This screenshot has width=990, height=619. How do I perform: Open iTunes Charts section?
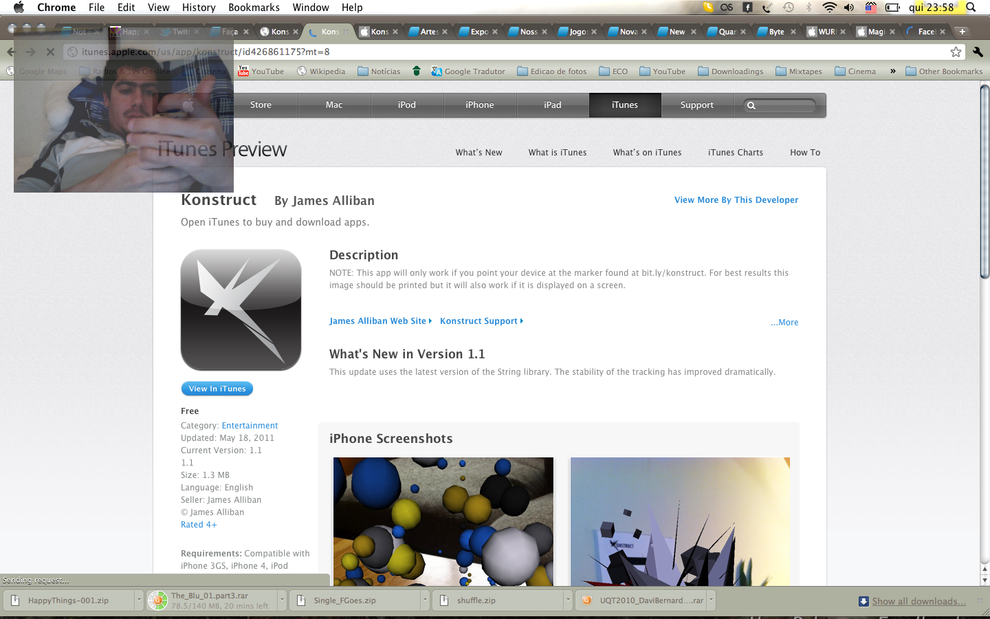[736, 153]
